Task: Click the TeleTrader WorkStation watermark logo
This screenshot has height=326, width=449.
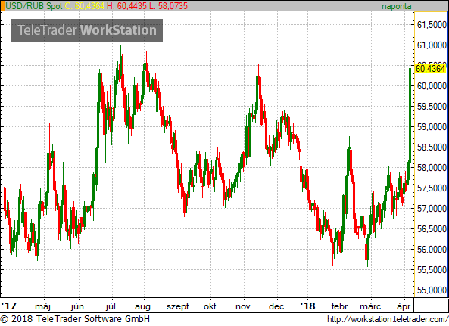Action: pos(87,30)
